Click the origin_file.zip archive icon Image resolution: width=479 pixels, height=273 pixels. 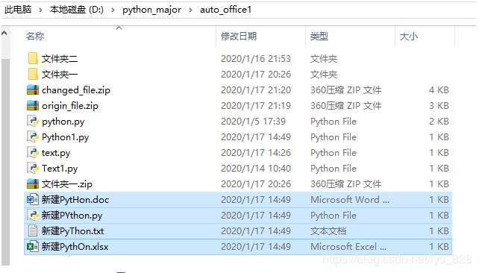pyautogui.click(x=33, y=105)
